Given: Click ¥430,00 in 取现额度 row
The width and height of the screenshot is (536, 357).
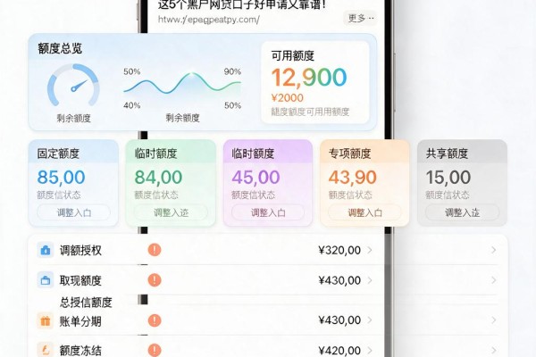Looking at the screenshot, I should (339, 280).
